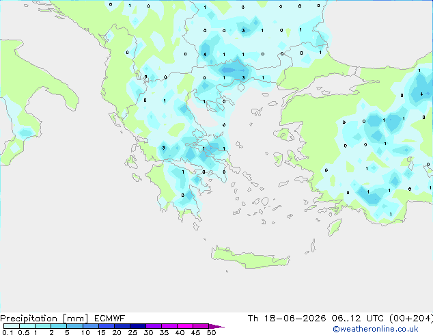Click the '35' legend scale label
The image size is (433, 335).
pos(164,332)
